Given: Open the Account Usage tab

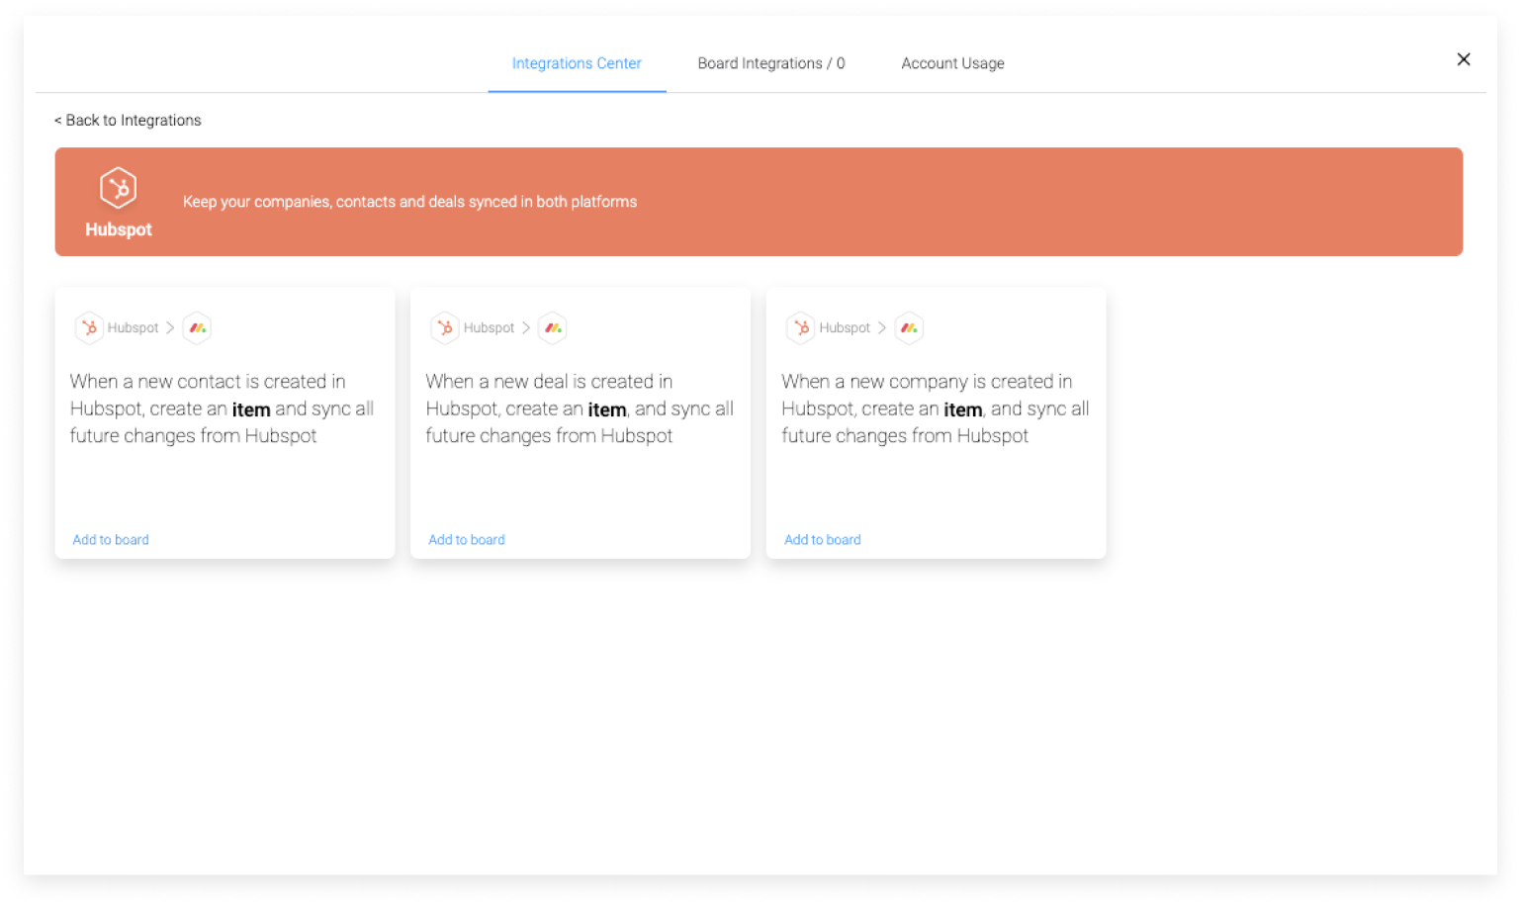Looking at the screenshot, I should 952,63.
